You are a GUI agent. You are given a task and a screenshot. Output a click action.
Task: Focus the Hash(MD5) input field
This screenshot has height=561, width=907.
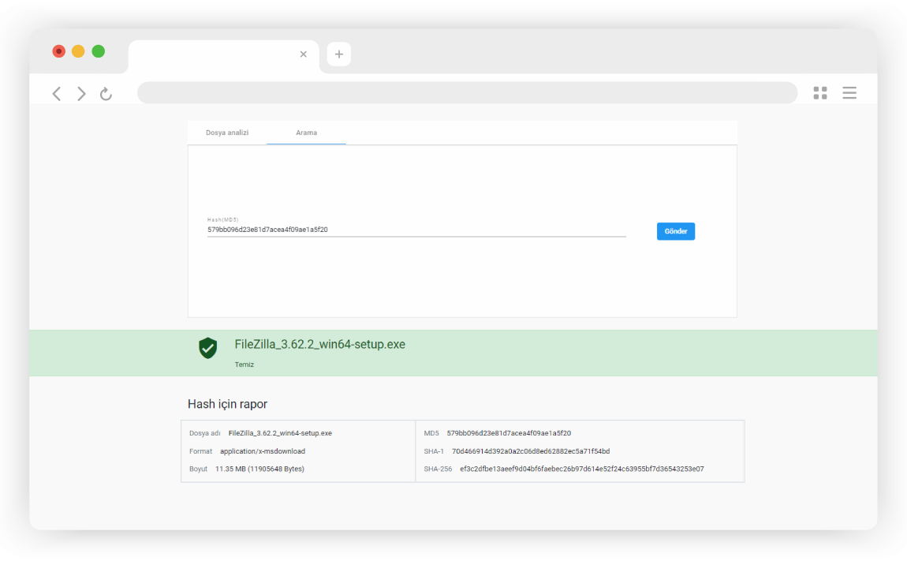(416, 230)
